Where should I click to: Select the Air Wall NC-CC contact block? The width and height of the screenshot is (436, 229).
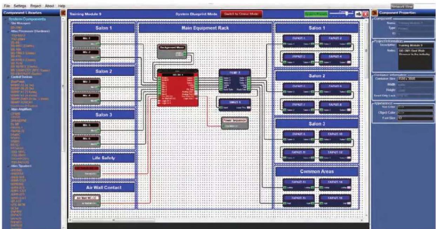(x=86, y=201)
